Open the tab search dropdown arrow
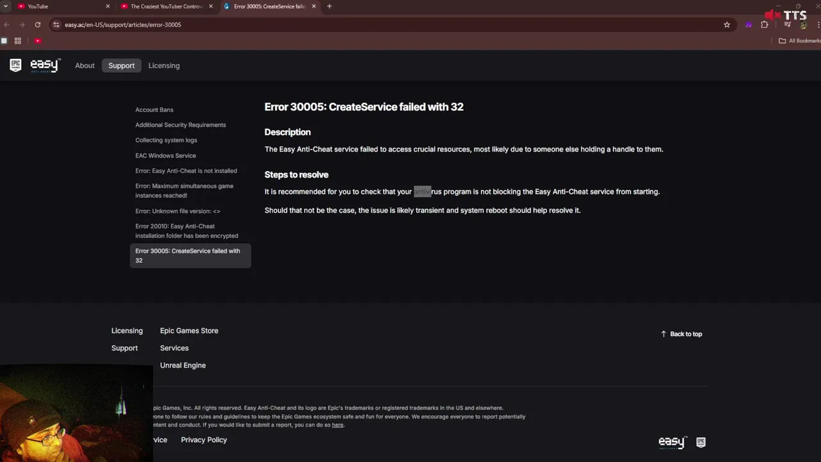The image size is (821, 462). tap(5, 6)
